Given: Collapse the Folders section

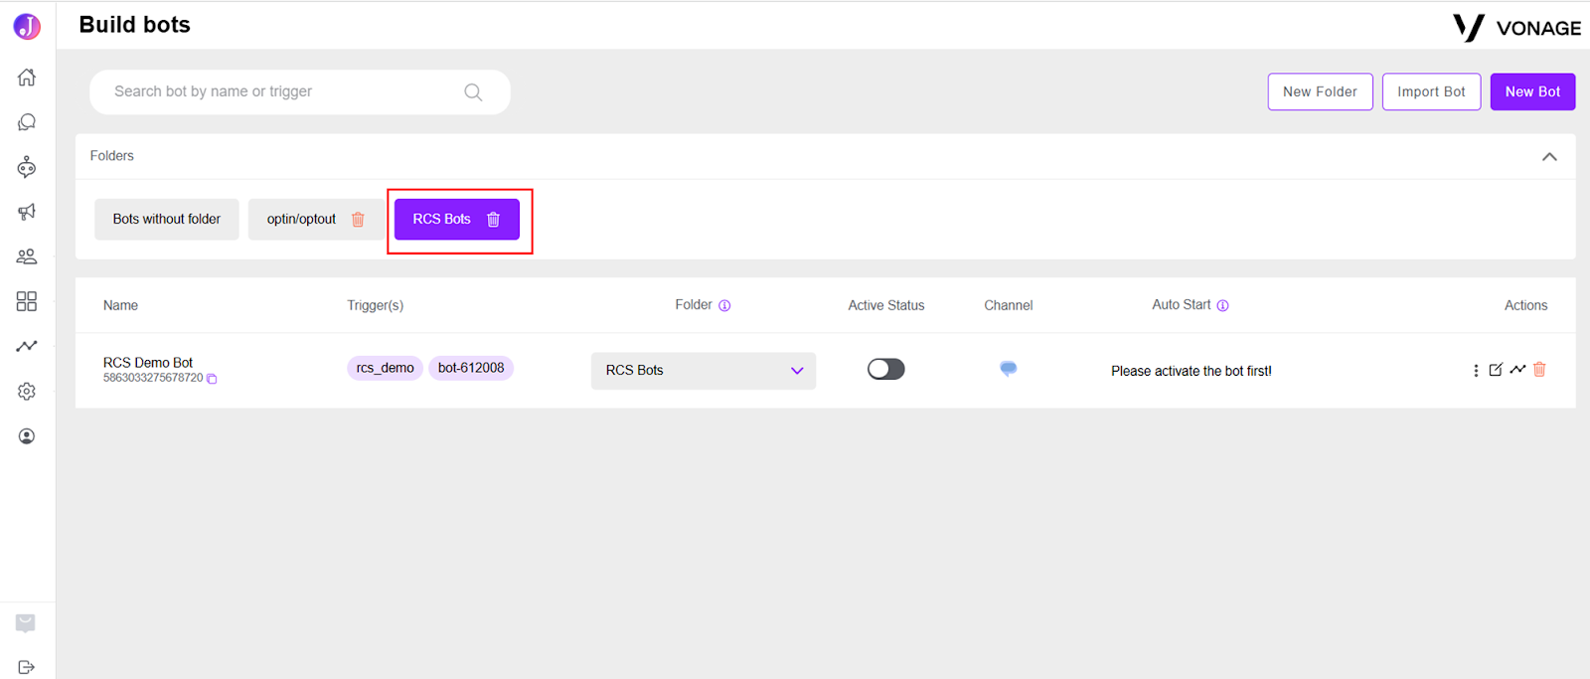Looking at the screenshot, I should [1549, 157].
